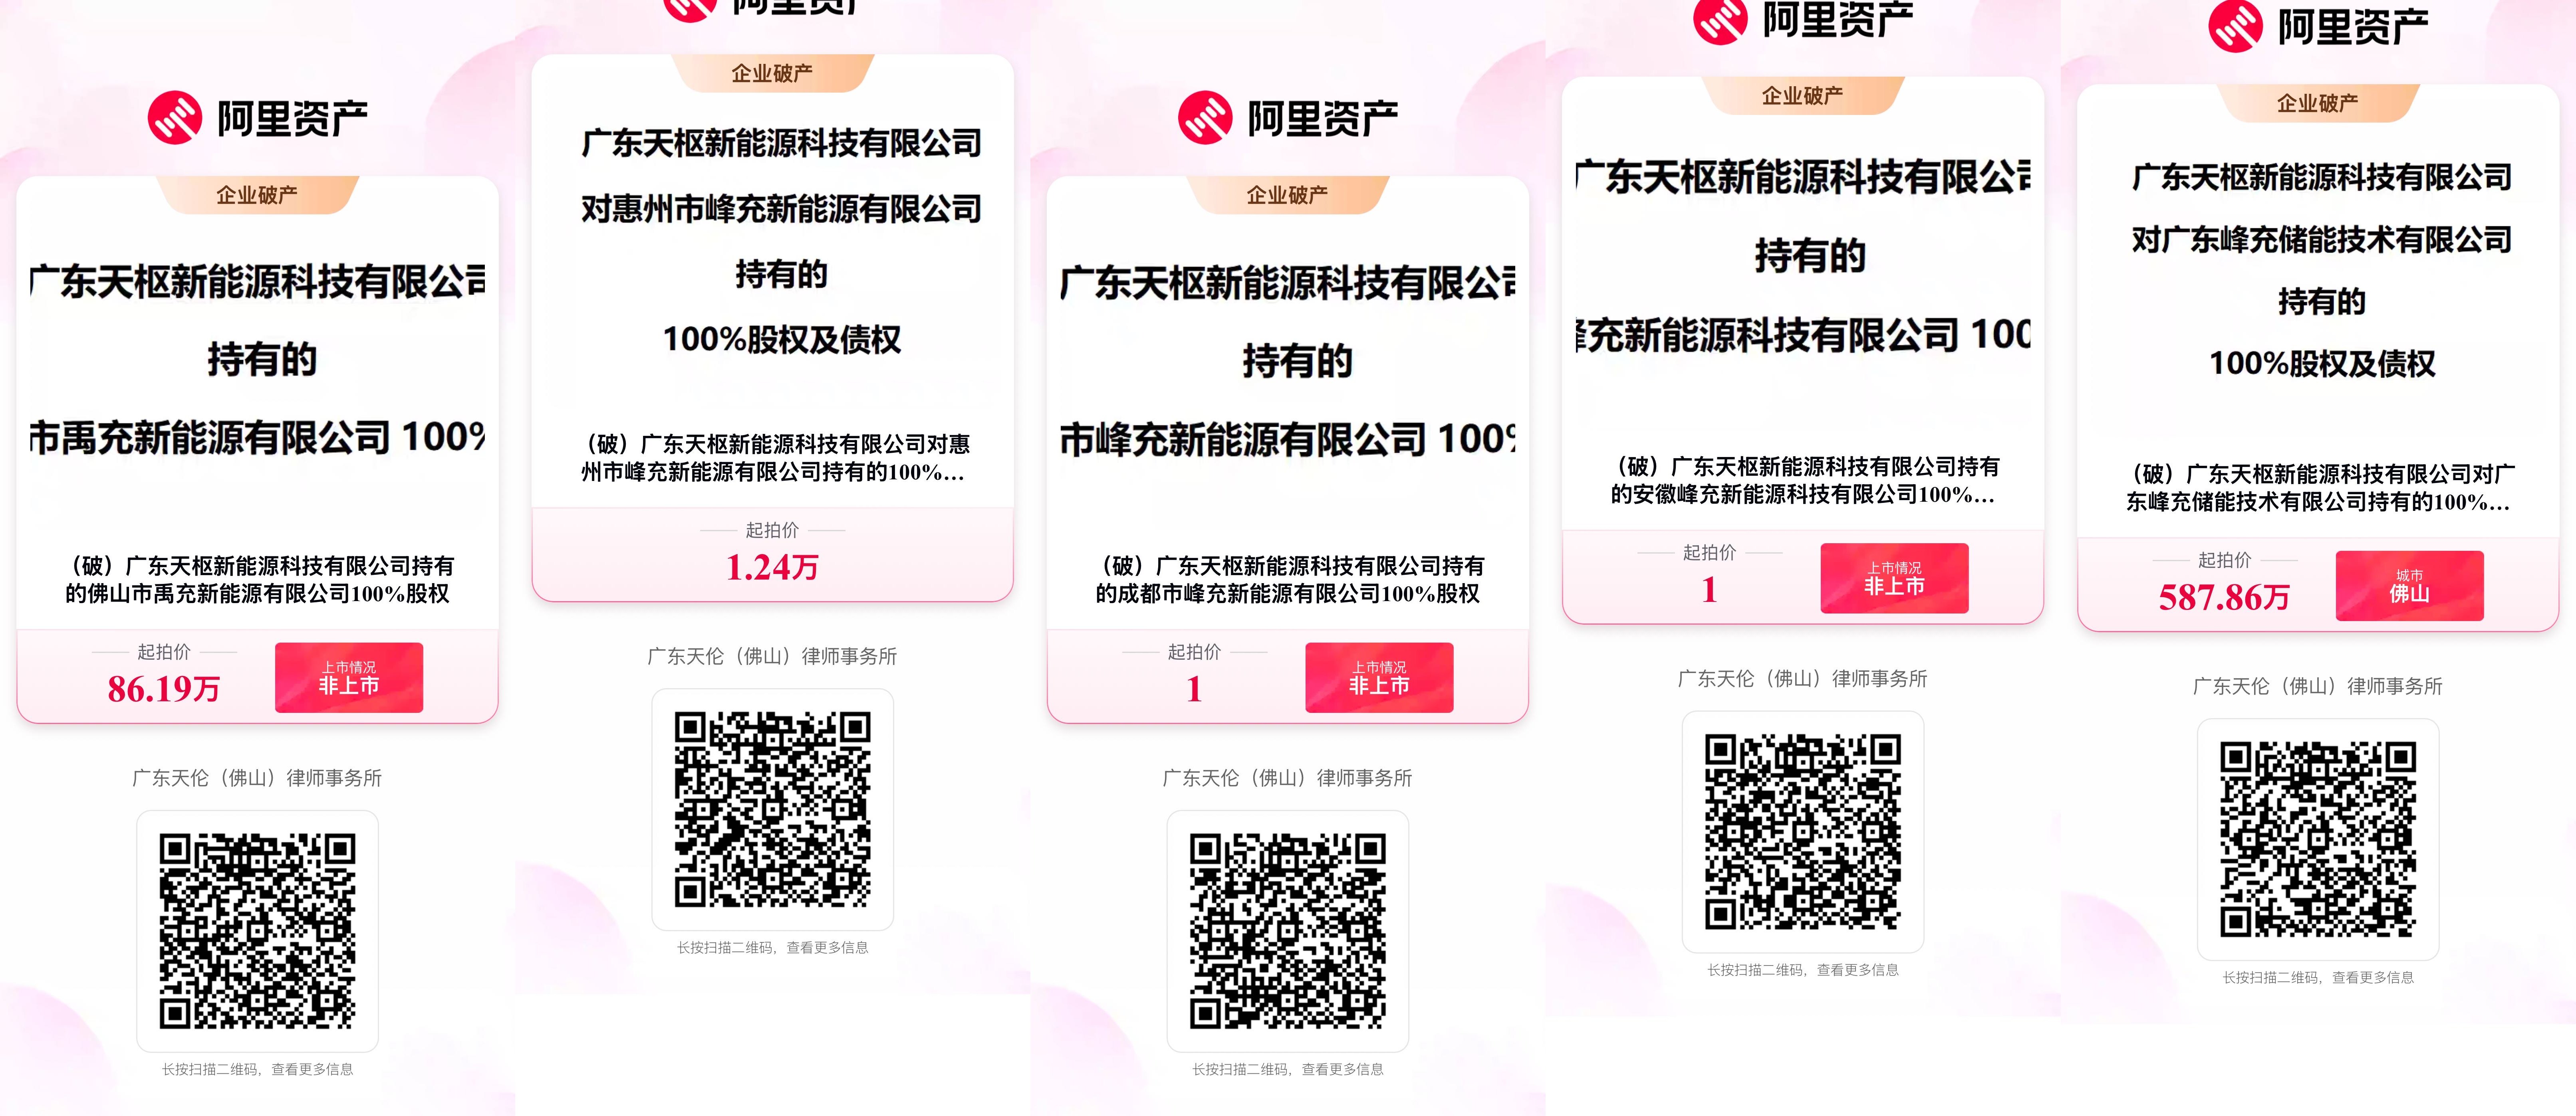Open QR code under 广东峰充储能 poster

2318,839
